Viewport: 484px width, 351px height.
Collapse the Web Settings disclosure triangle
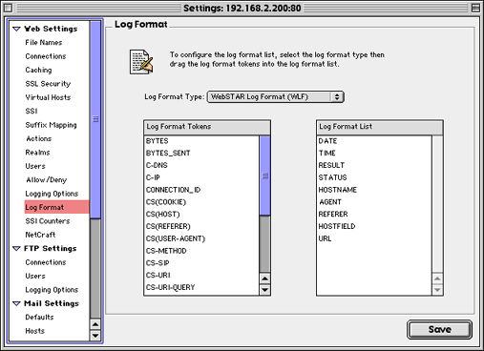pyautogui.click(x=16, y=29)
